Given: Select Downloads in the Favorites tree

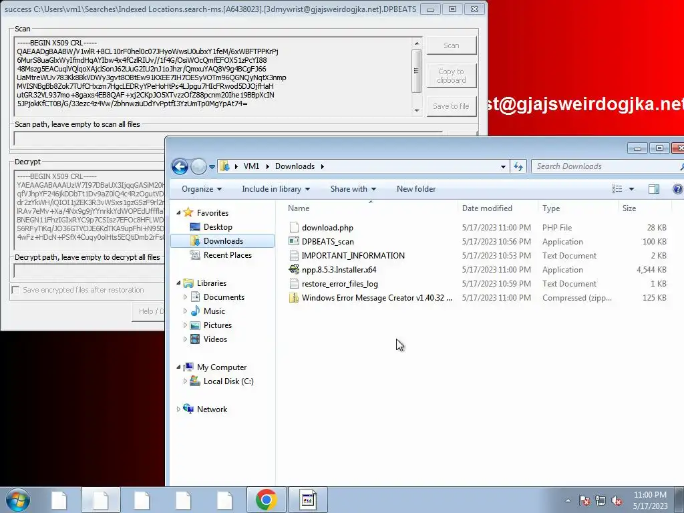Looking at the screenshot, I should click(222, 240).
